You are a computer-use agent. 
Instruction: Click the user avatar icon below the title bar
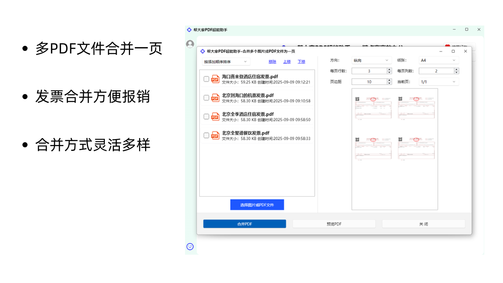(x=190, y=43)
